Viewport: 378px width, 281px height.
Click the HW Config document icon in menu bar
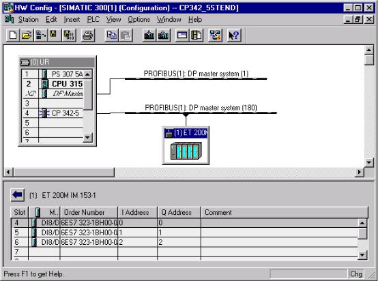tap(9, 19)
